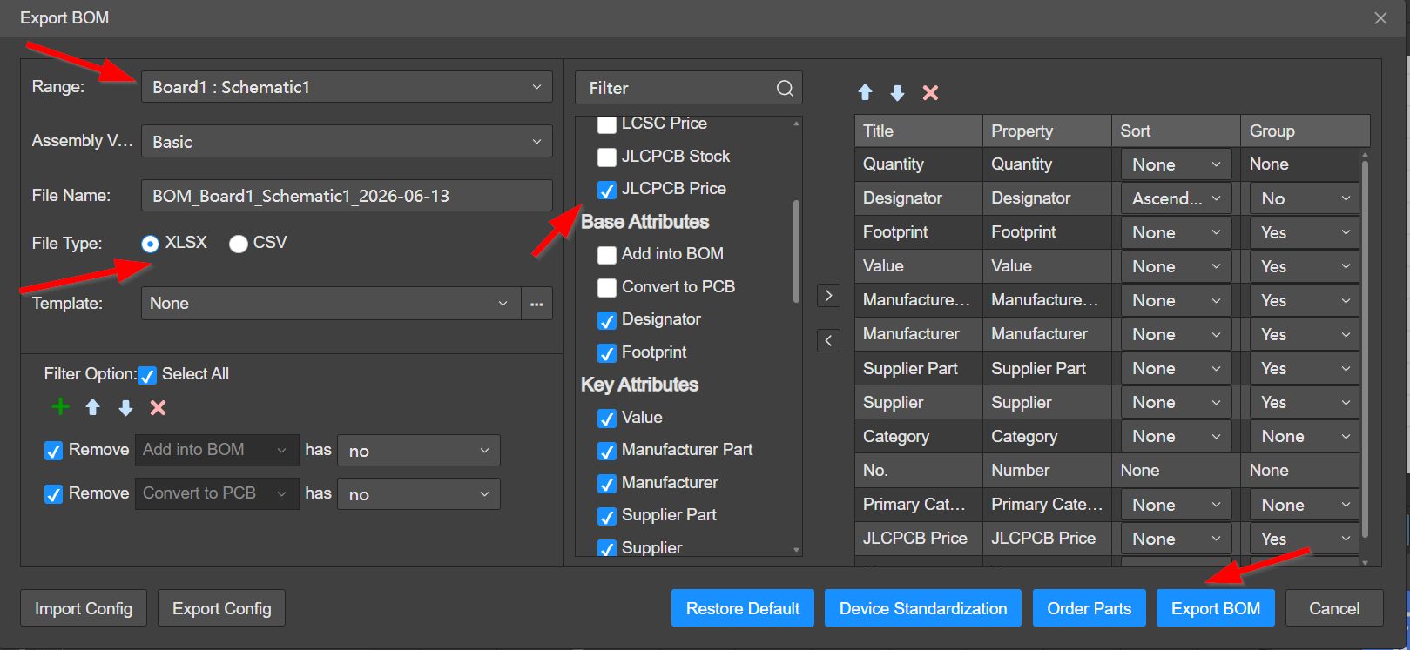The width and height of the screenshot is (1410, 650).
Task: Click the Export Config button
Action: tap(221, 608)
